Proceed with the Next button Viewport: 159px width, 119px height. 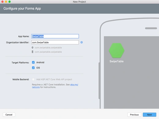(x=150, y=115)
